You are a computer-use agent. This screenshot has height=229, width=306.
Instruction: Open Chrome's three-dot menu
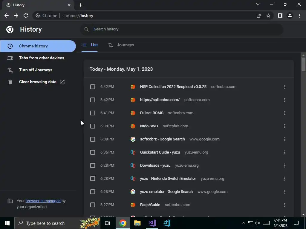(299, 16)
